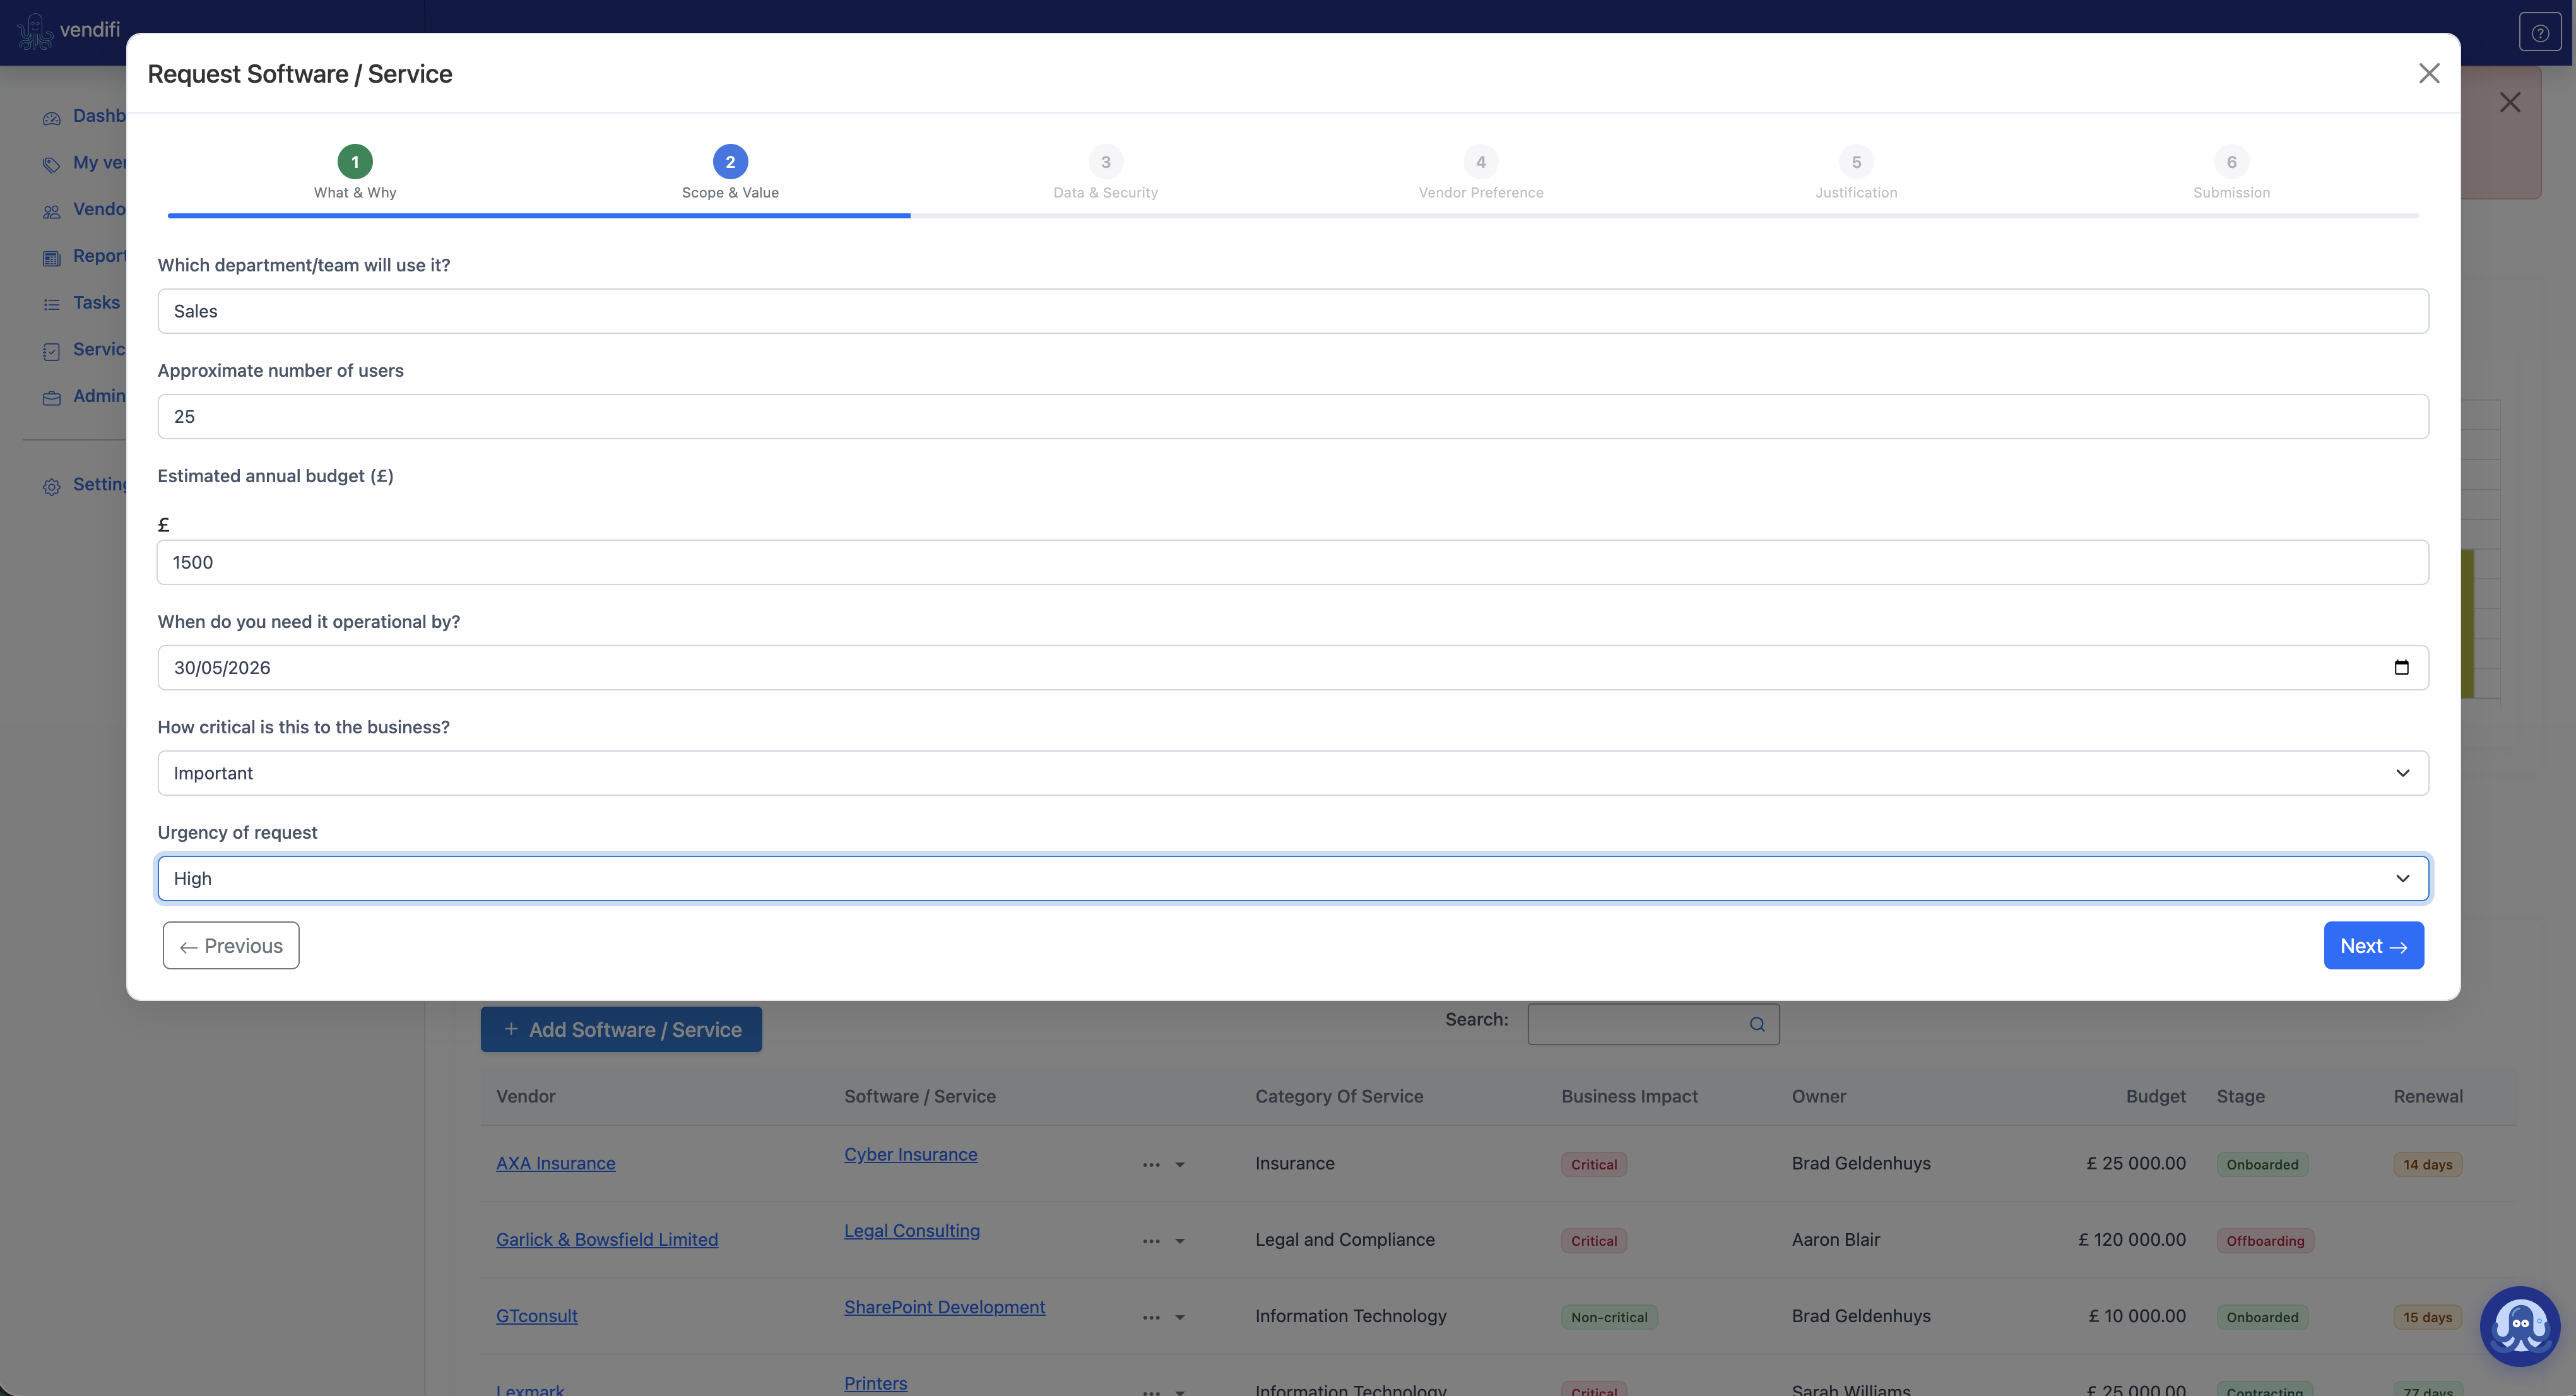Jump to step 3 Data & Security
2576x1396 pixels.
(1105, 172)
